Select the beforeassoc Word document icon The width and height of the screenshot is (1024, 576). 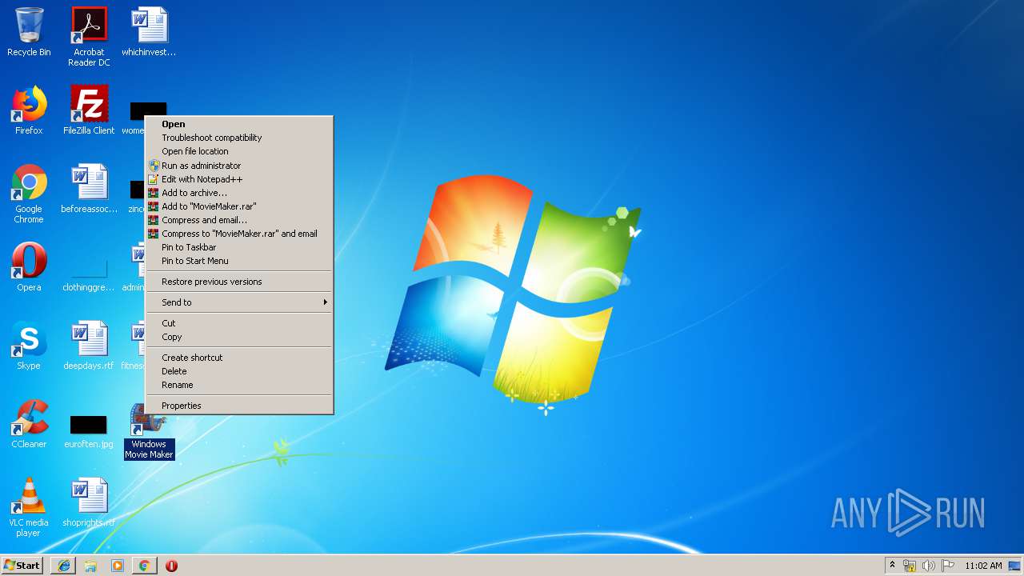tap(89, 189)
